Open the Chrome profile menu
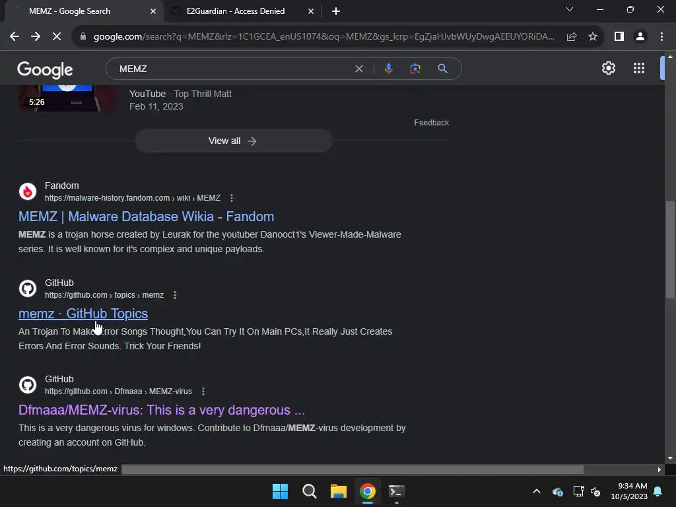 pos(640,37)
